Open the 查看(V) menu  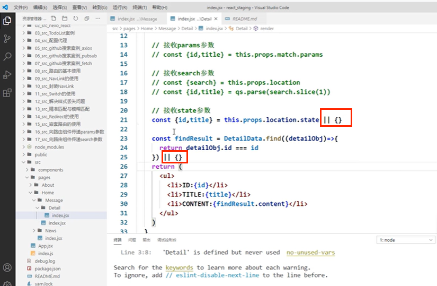[x=79, y=7]
